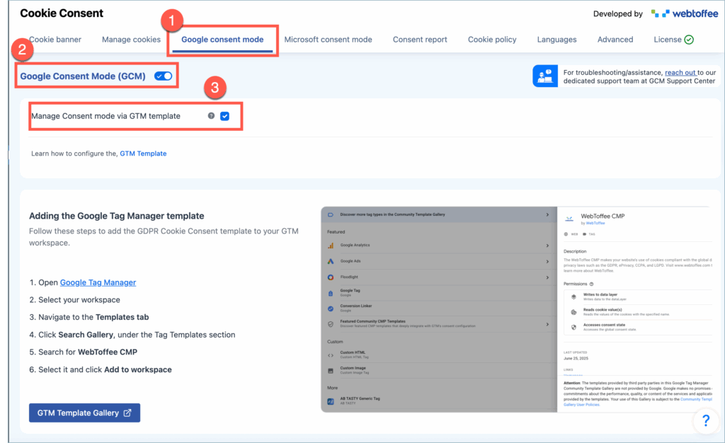The image size is (725, 443).
Task: Expand the Google Analytics row chevron
Action: pos(547,246)
